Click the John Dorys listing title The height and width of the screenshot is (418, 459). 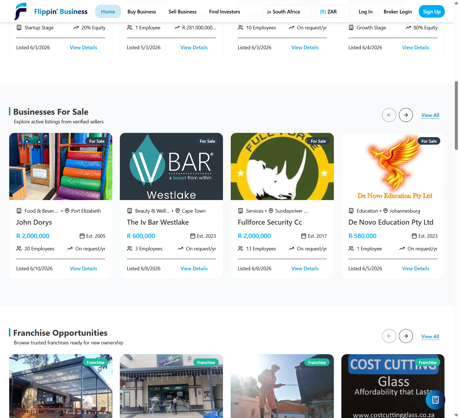coord(34,222)
